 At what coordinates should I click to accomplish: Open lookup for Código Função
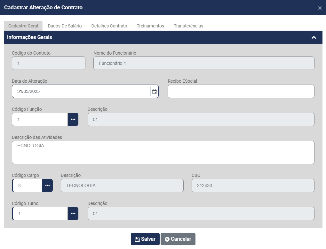(x=73, y=119)
